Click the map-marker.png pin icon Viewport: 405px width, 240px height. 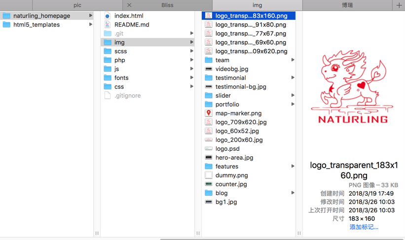pos(209,113)
